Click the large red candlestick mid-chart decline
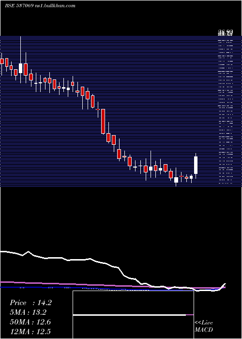242x339 pixels. (103, 121)
